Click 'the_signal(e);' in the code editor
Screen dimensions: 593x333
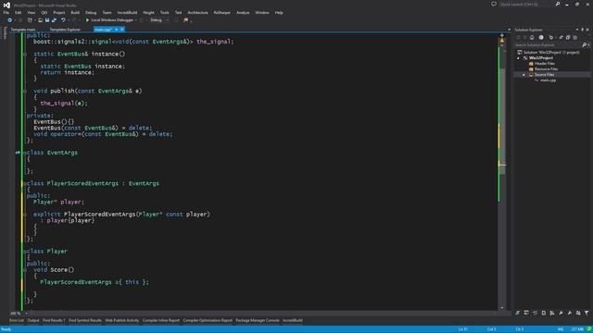point(64,103)
